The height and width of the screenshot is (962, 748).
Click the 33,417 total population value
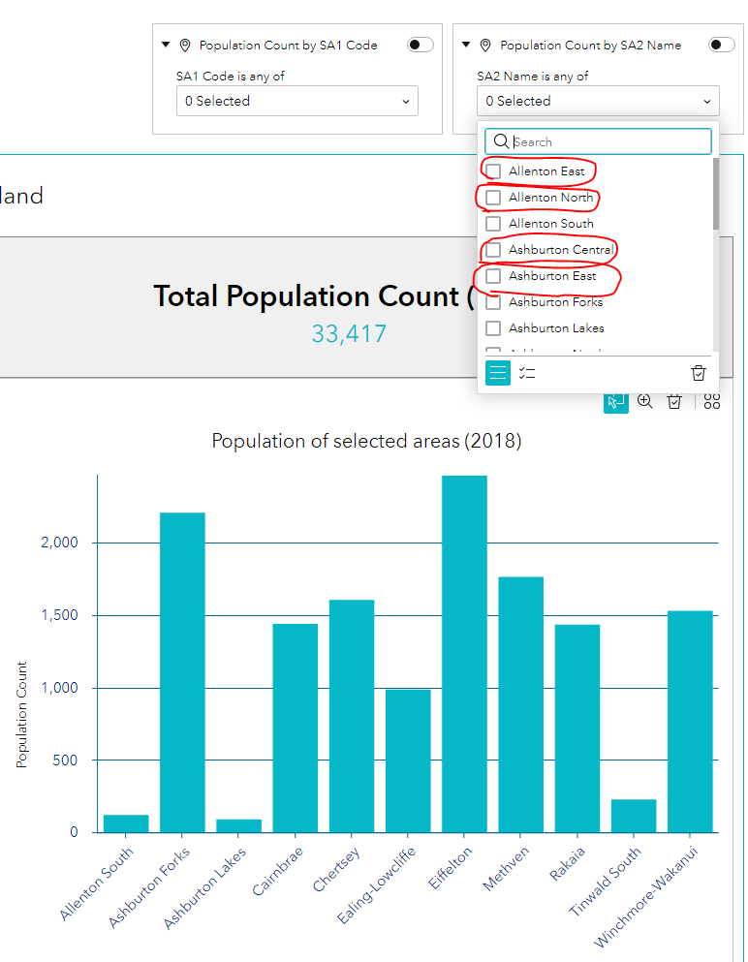click(x=349, y=334)
